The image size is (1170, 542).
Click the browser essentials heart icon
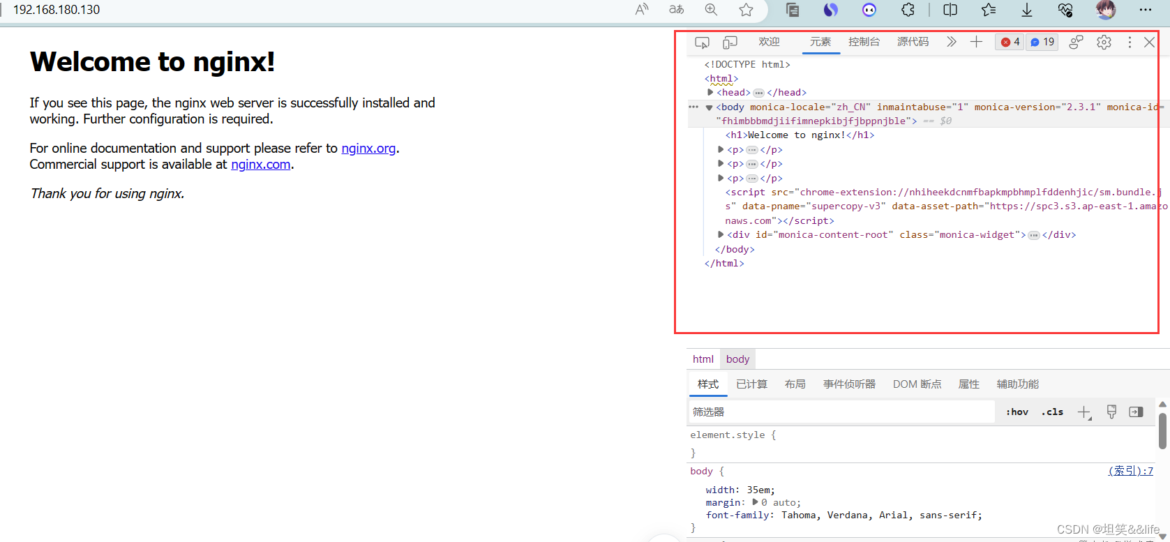1065,10
